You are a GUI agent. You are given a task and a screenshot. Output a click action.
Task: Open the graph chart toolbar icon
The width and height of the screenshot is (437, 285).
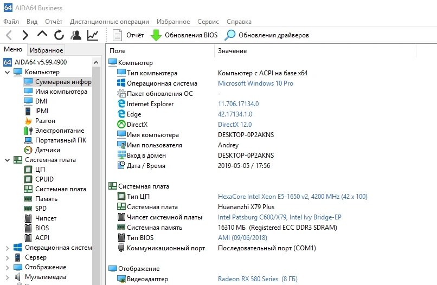click(x=93, y=35)
